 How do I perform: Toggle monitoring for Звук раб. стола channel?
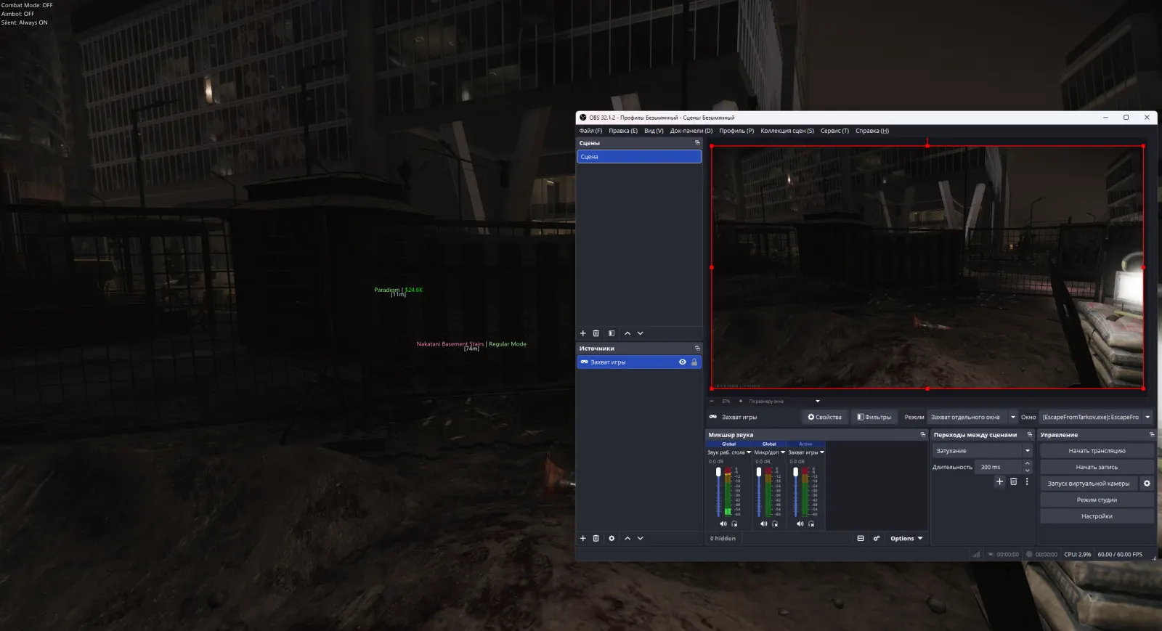(735, 524)
